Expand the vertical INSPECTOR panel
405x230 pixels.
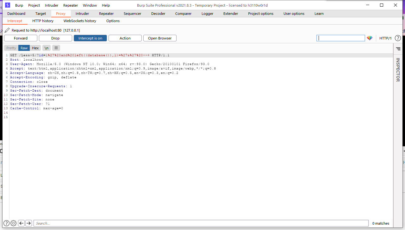pyautogui.click(x=398, y=70)
